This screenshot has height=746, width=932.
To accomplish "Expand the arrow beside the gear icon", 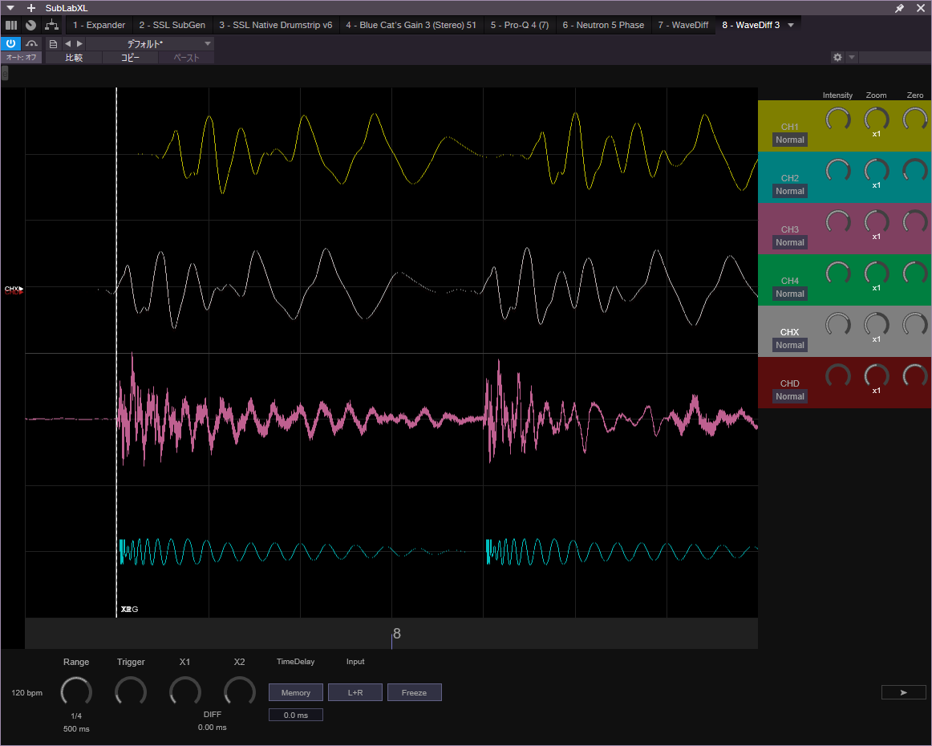I will [852, 57].
